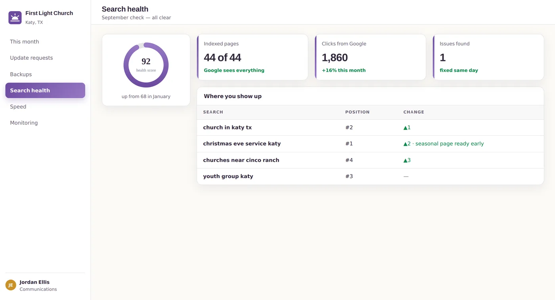Click the CHANGE column header
The height and width of the screenshot is (300, 555).
(414, 112)
